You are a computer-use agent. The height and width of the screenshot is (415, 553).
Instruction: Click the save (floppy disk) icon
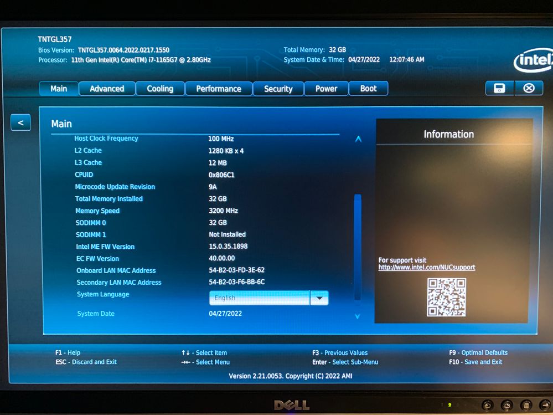(499, 88)
